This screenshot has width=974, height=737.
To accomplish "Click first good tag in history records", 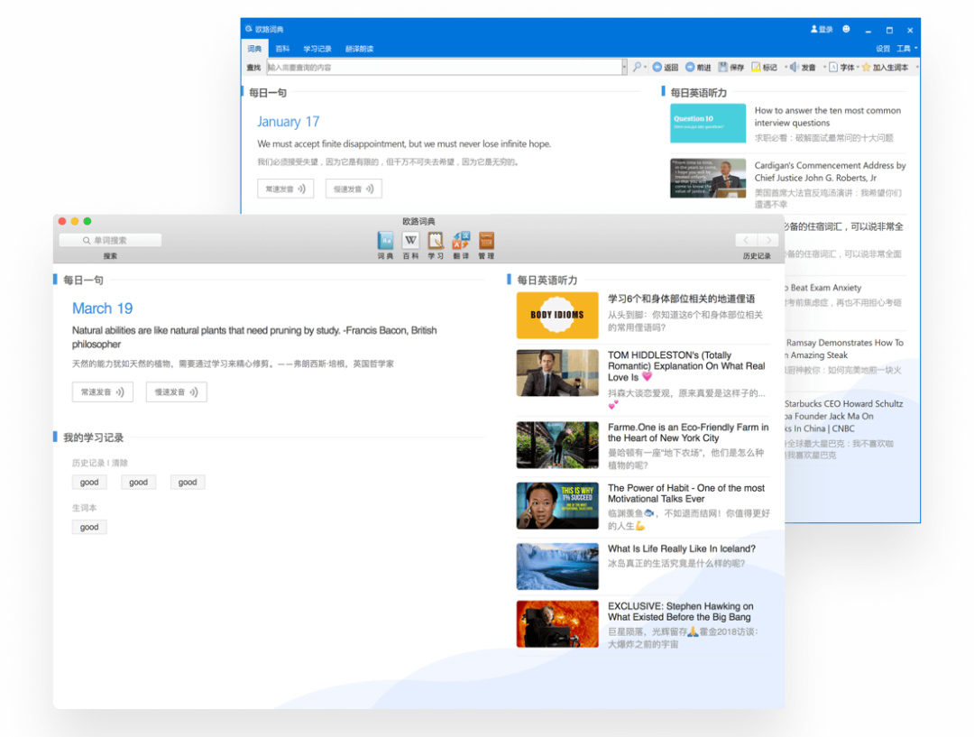I will coord(89,483).
